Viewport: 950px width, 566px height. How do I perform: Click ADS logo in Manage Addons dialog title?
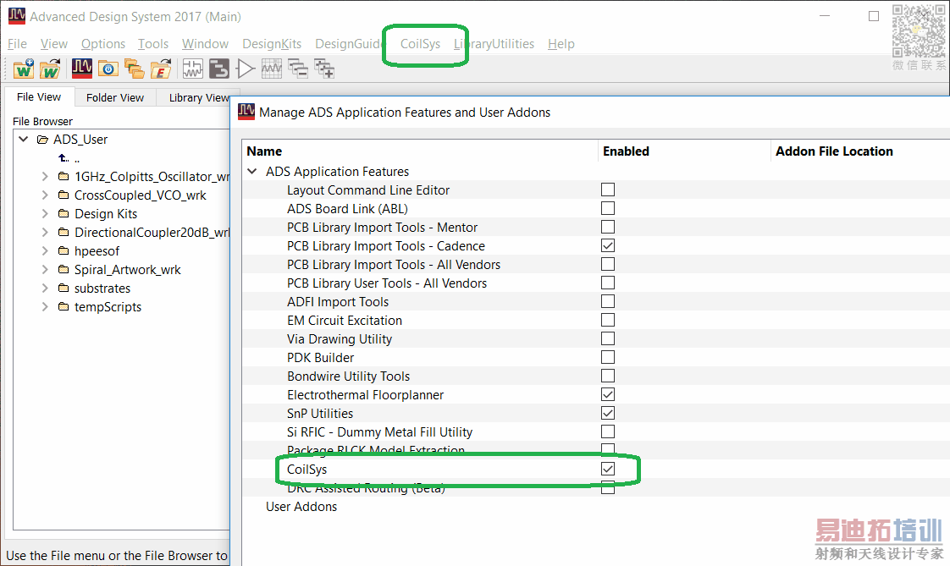[x=246, y=112]
